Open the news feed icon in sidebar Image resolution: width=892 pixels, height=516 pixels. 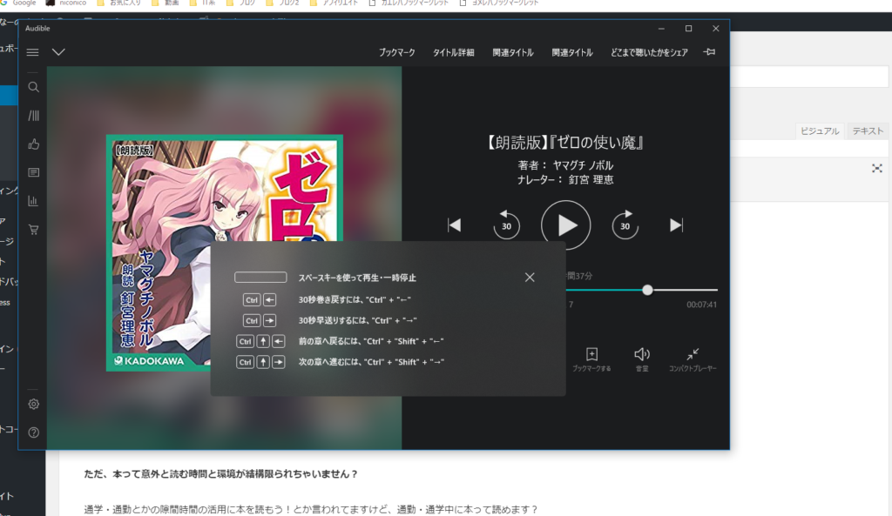pyautogui.click(x=34, y=172)
